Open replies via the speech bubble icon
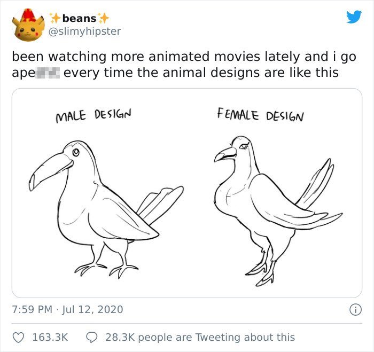This screenshot has width=374, height=352. point(92,337)
